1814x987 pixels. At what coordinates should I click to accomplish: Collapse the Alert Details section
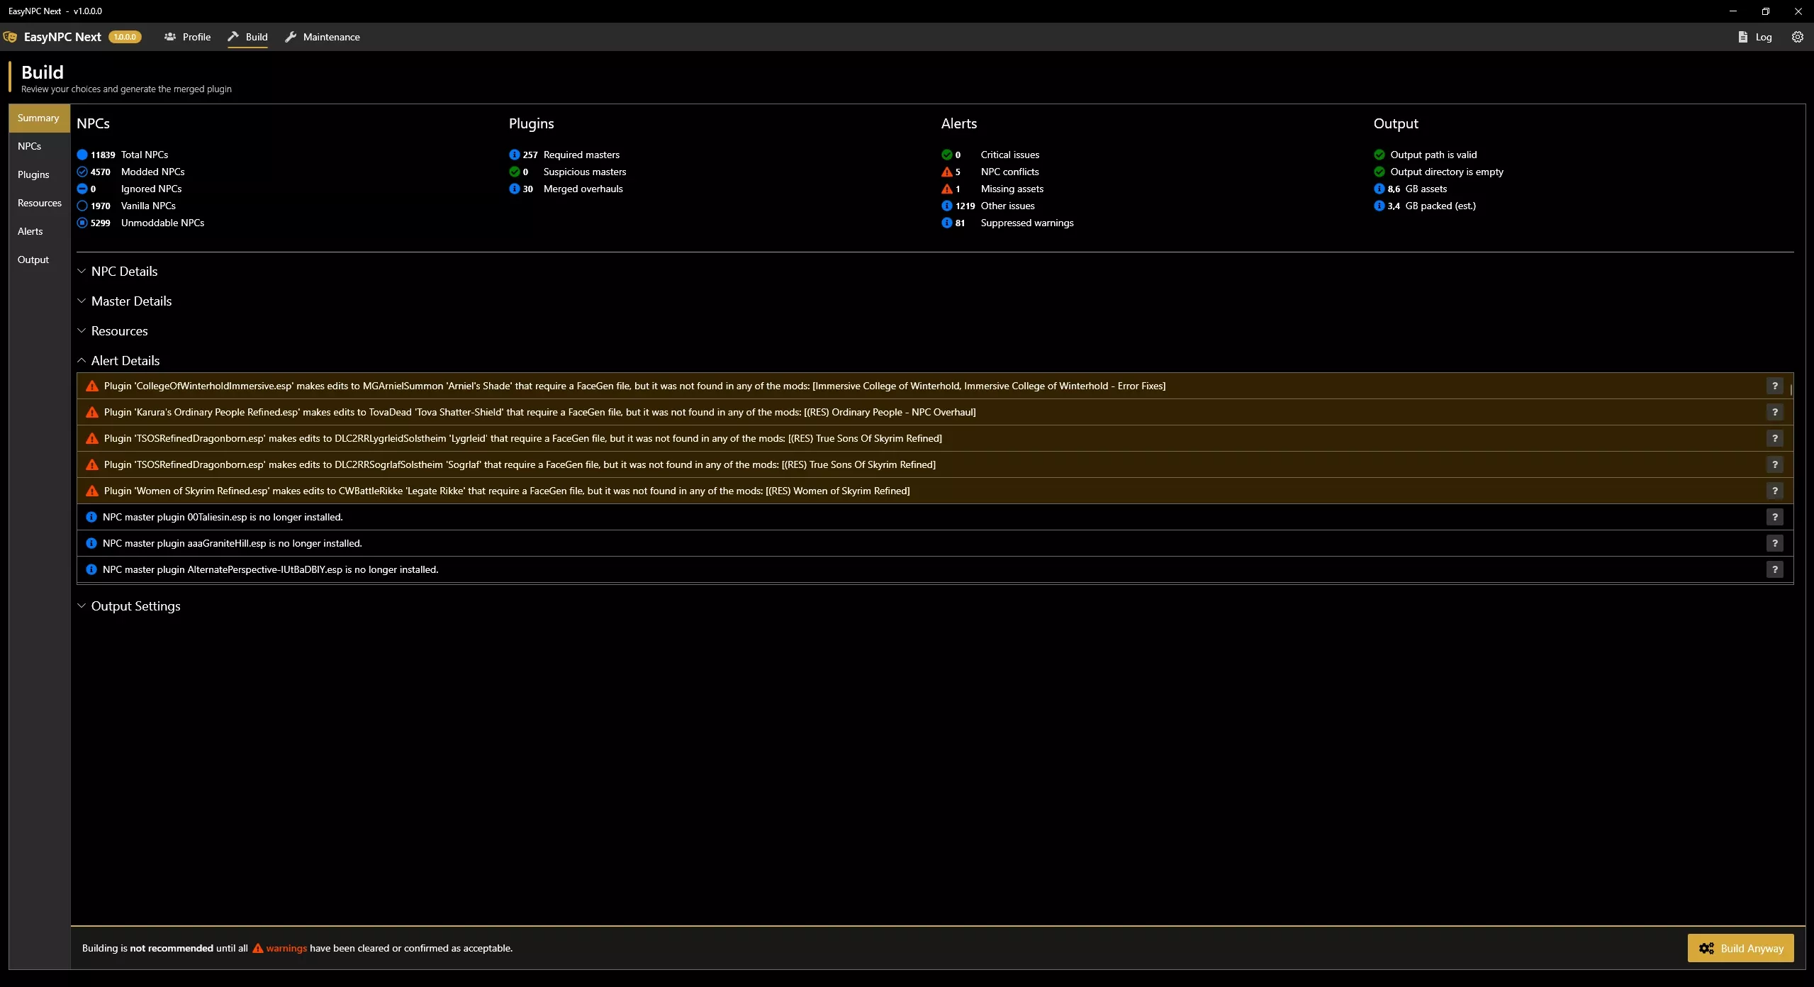[118, 361]
